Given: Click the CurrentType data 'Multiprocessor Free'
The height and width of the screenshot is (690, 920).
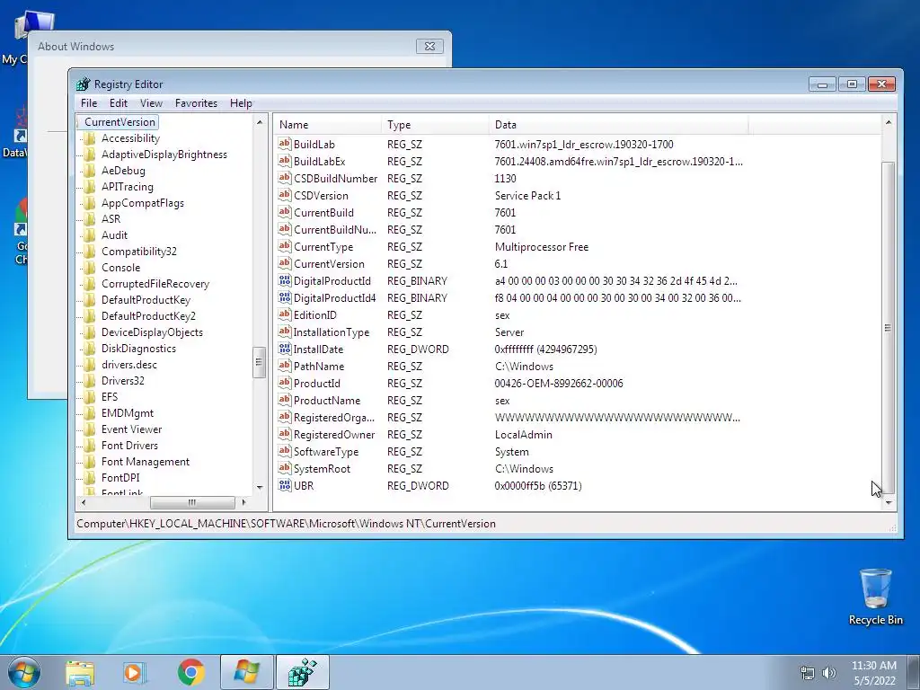Looking at the screenshot, I should coord(542,246).
